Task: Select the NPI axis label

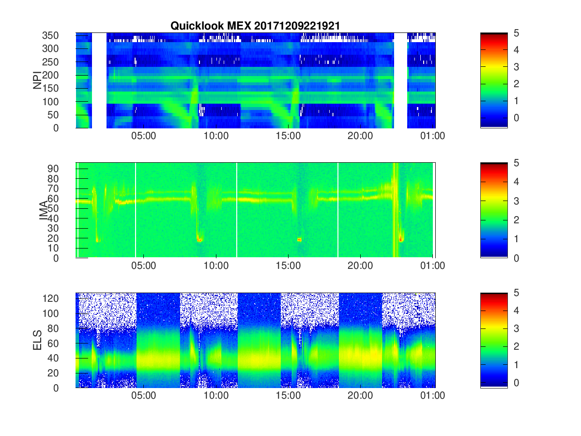Action: pyautogui.click(x=37, y=80)
